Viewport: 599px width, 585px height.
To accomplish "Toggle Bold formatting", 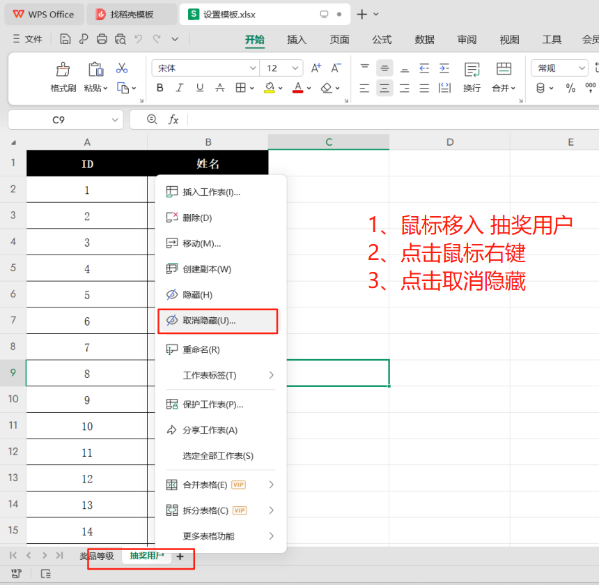I will (x=160, y=88).
